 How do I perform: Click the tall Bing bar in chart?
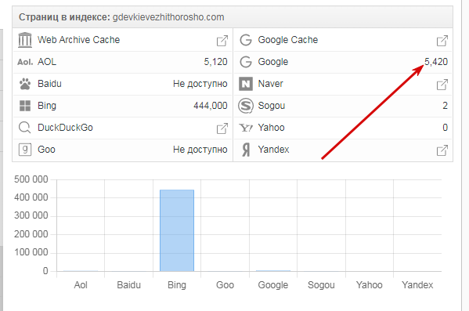(177, 230)
